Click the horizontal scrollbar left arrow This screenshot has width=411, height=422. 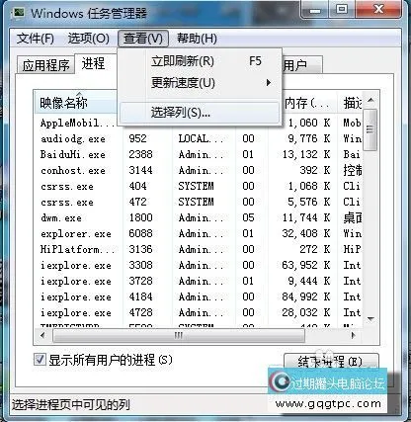point(42,336)
